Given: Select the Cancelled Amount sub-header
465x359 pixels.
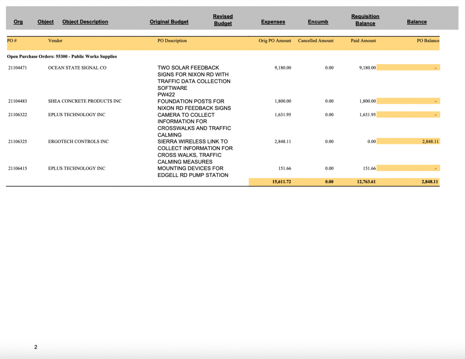Looking at the screenshot, I should click(316, 41).
